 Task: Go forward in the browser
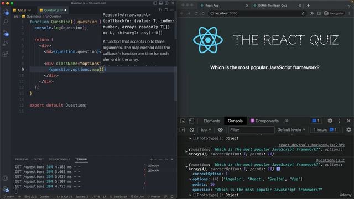(x=189, y=13)
